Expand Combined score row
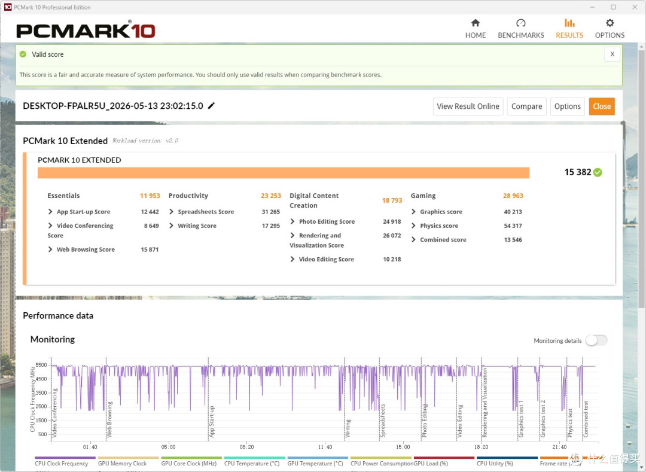 pos(414,240)
